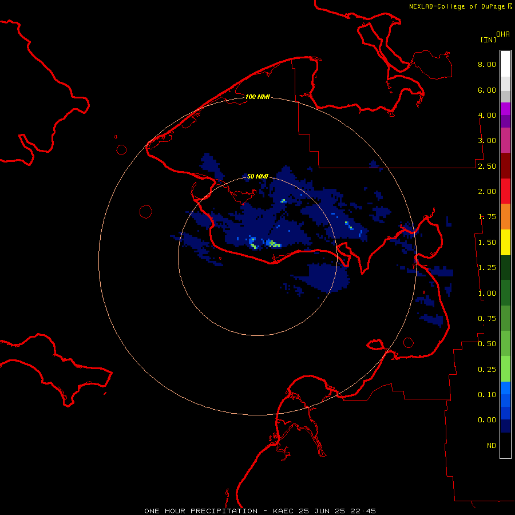Viewport: 515px width, 515px height.
Task: Click the 4.00 legend value
Action: [487, 115]
